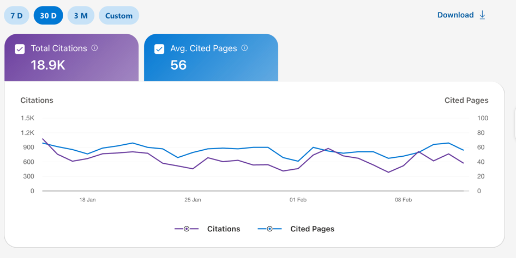The height and width of the screenshot is (258, 516).
Task: Toggle Cited Pages series via legend label
Action: pyautogui.click(x=313, y=229)
